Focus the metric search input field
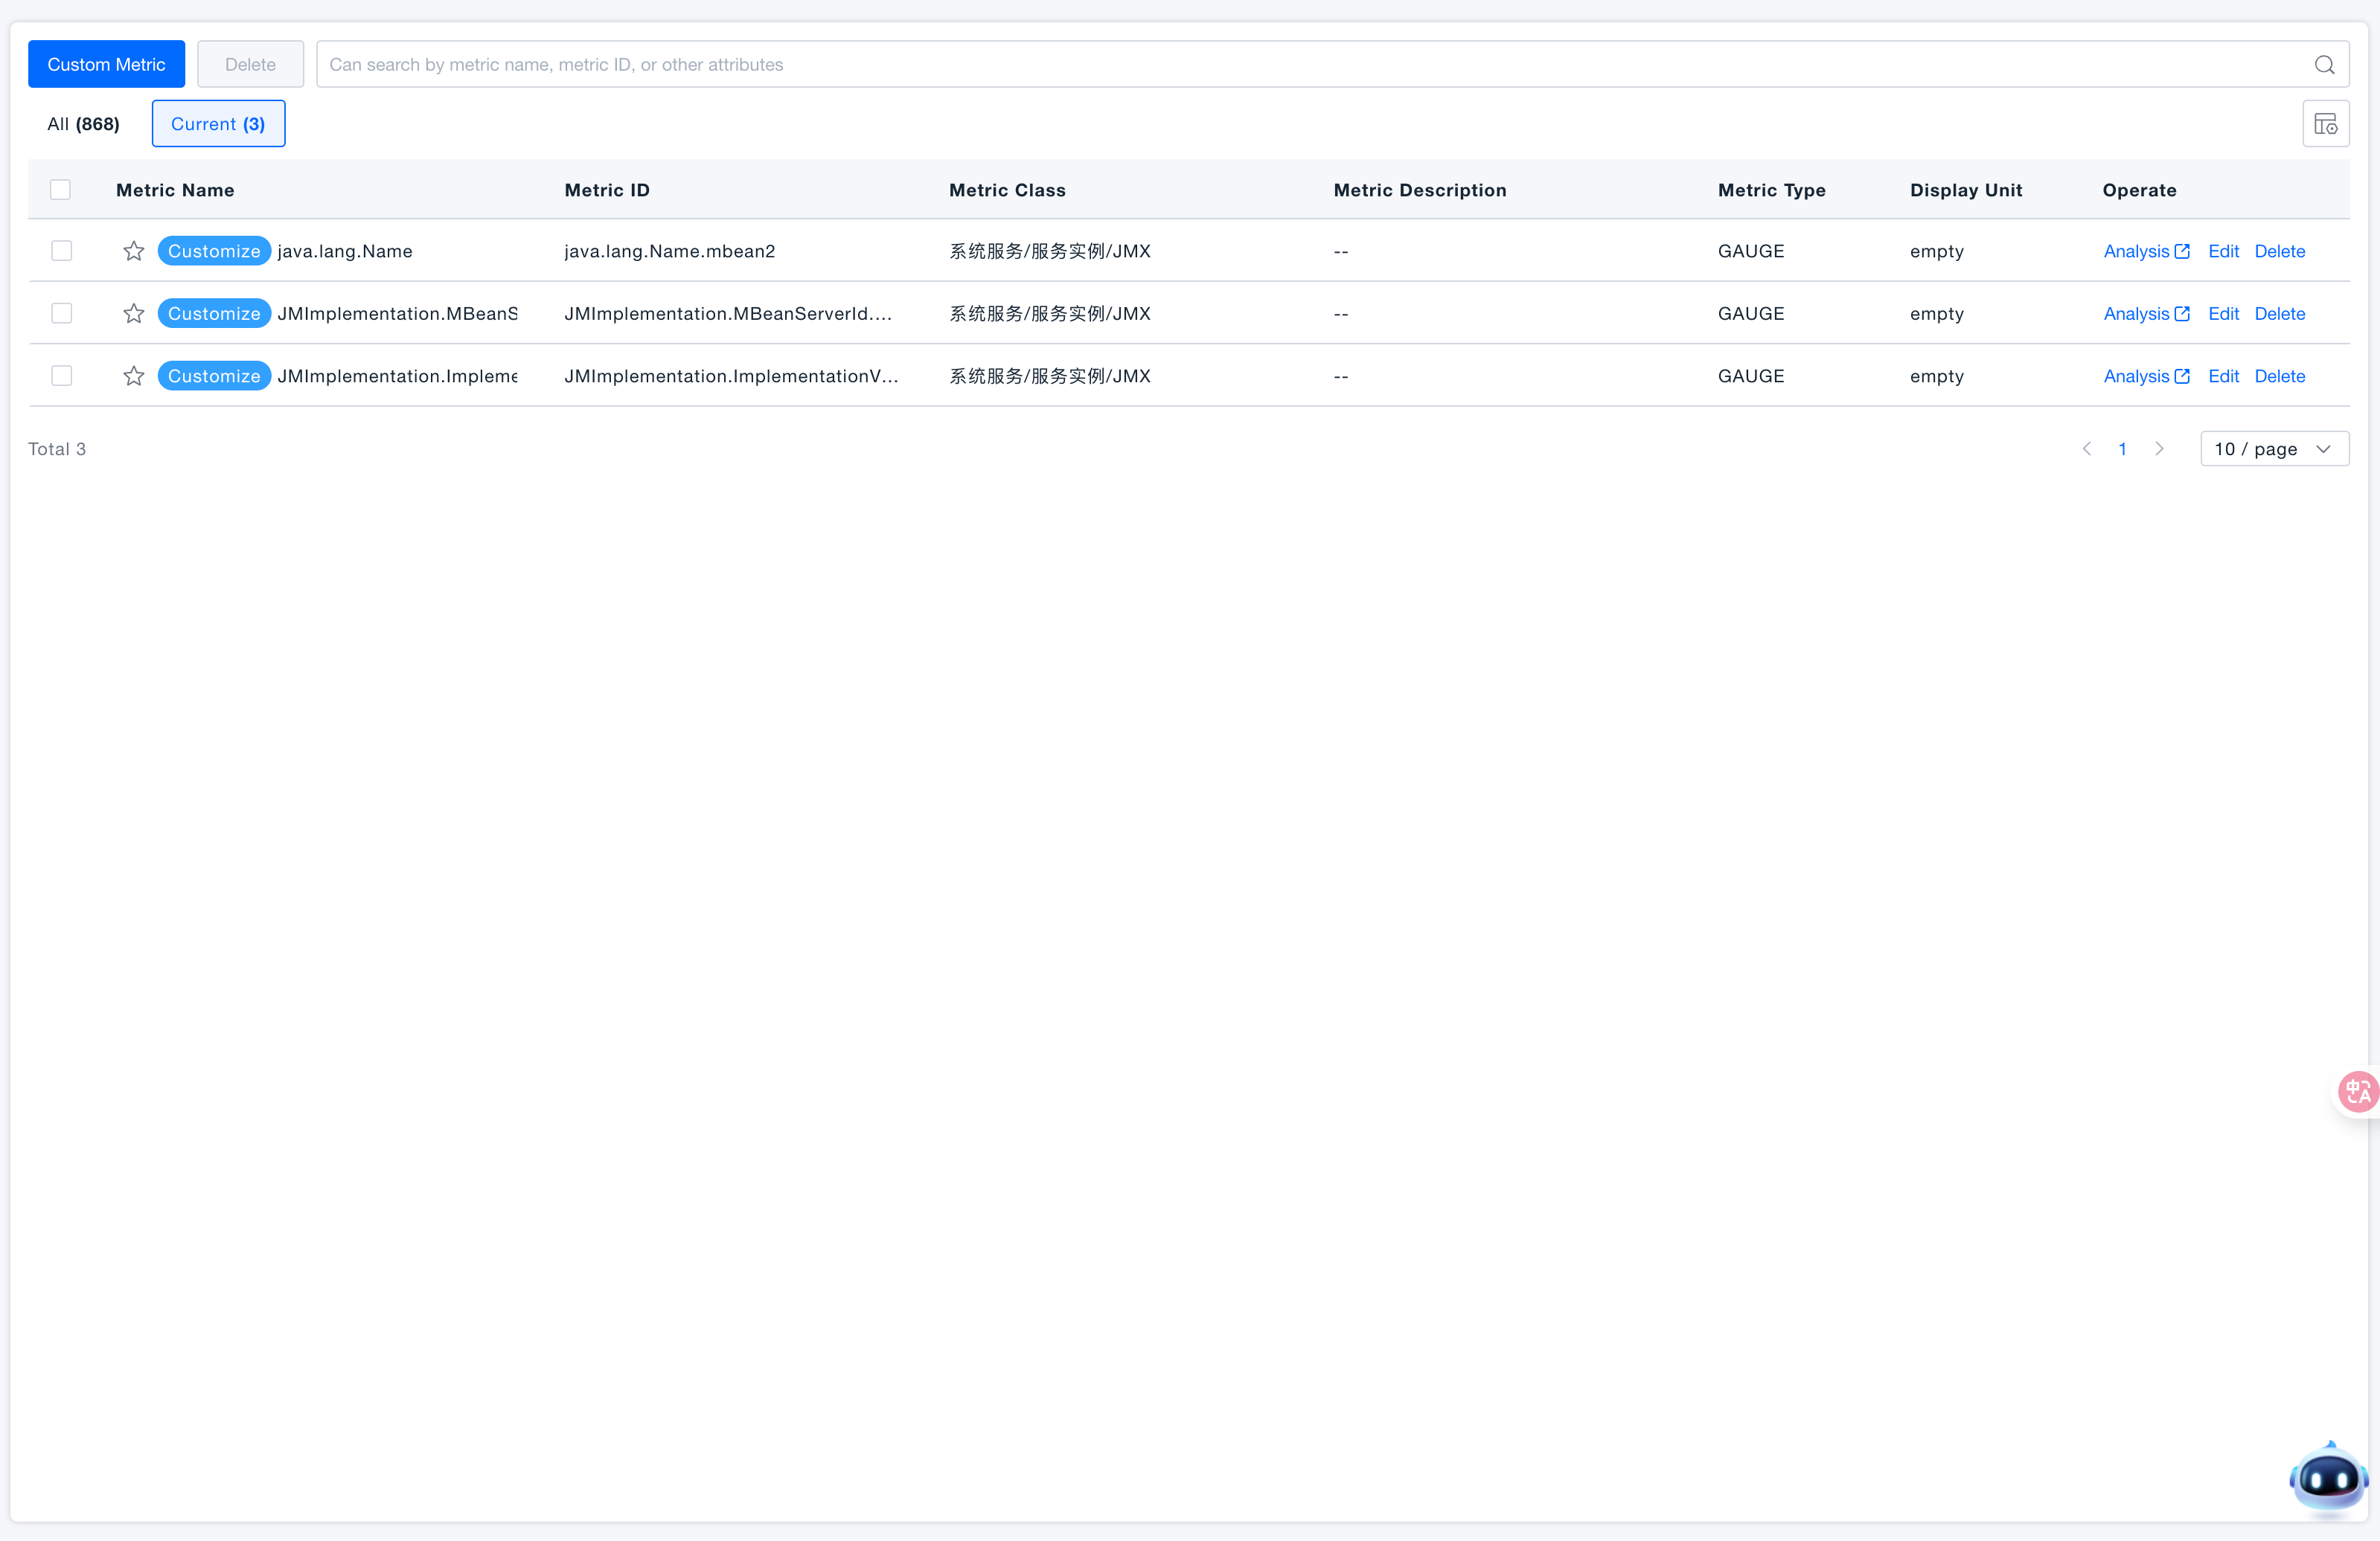Image resolution: width=2380 pixels, height=1541 pixels. [x=1300, y=65]
